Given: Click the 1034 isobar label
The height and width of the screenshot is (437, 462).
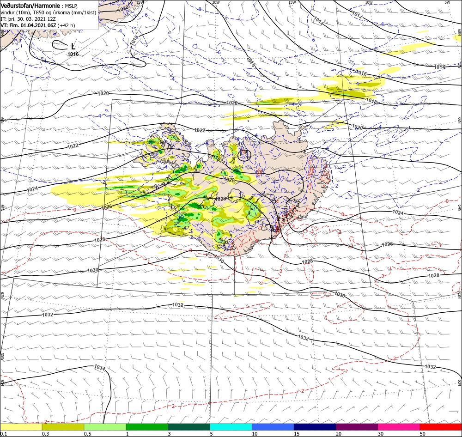Looking at the screenshot, I should pyautogui.click(x=100, y=367).
